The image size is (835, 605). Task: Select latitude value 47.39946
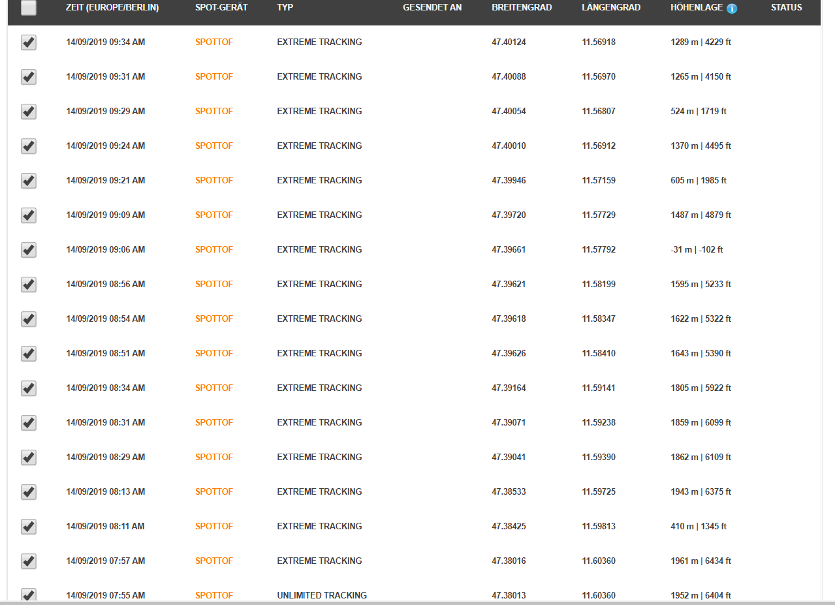tap(509, 181)
